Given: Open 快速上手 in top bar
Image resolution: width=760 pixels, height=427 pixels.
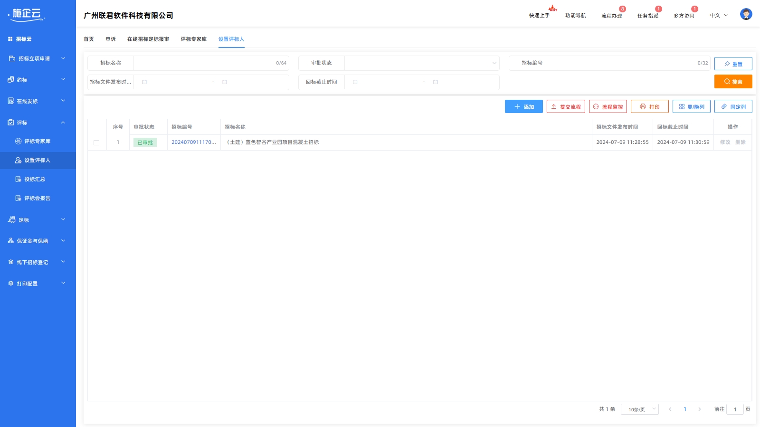Looking at the screenshot, I should 540,15.
